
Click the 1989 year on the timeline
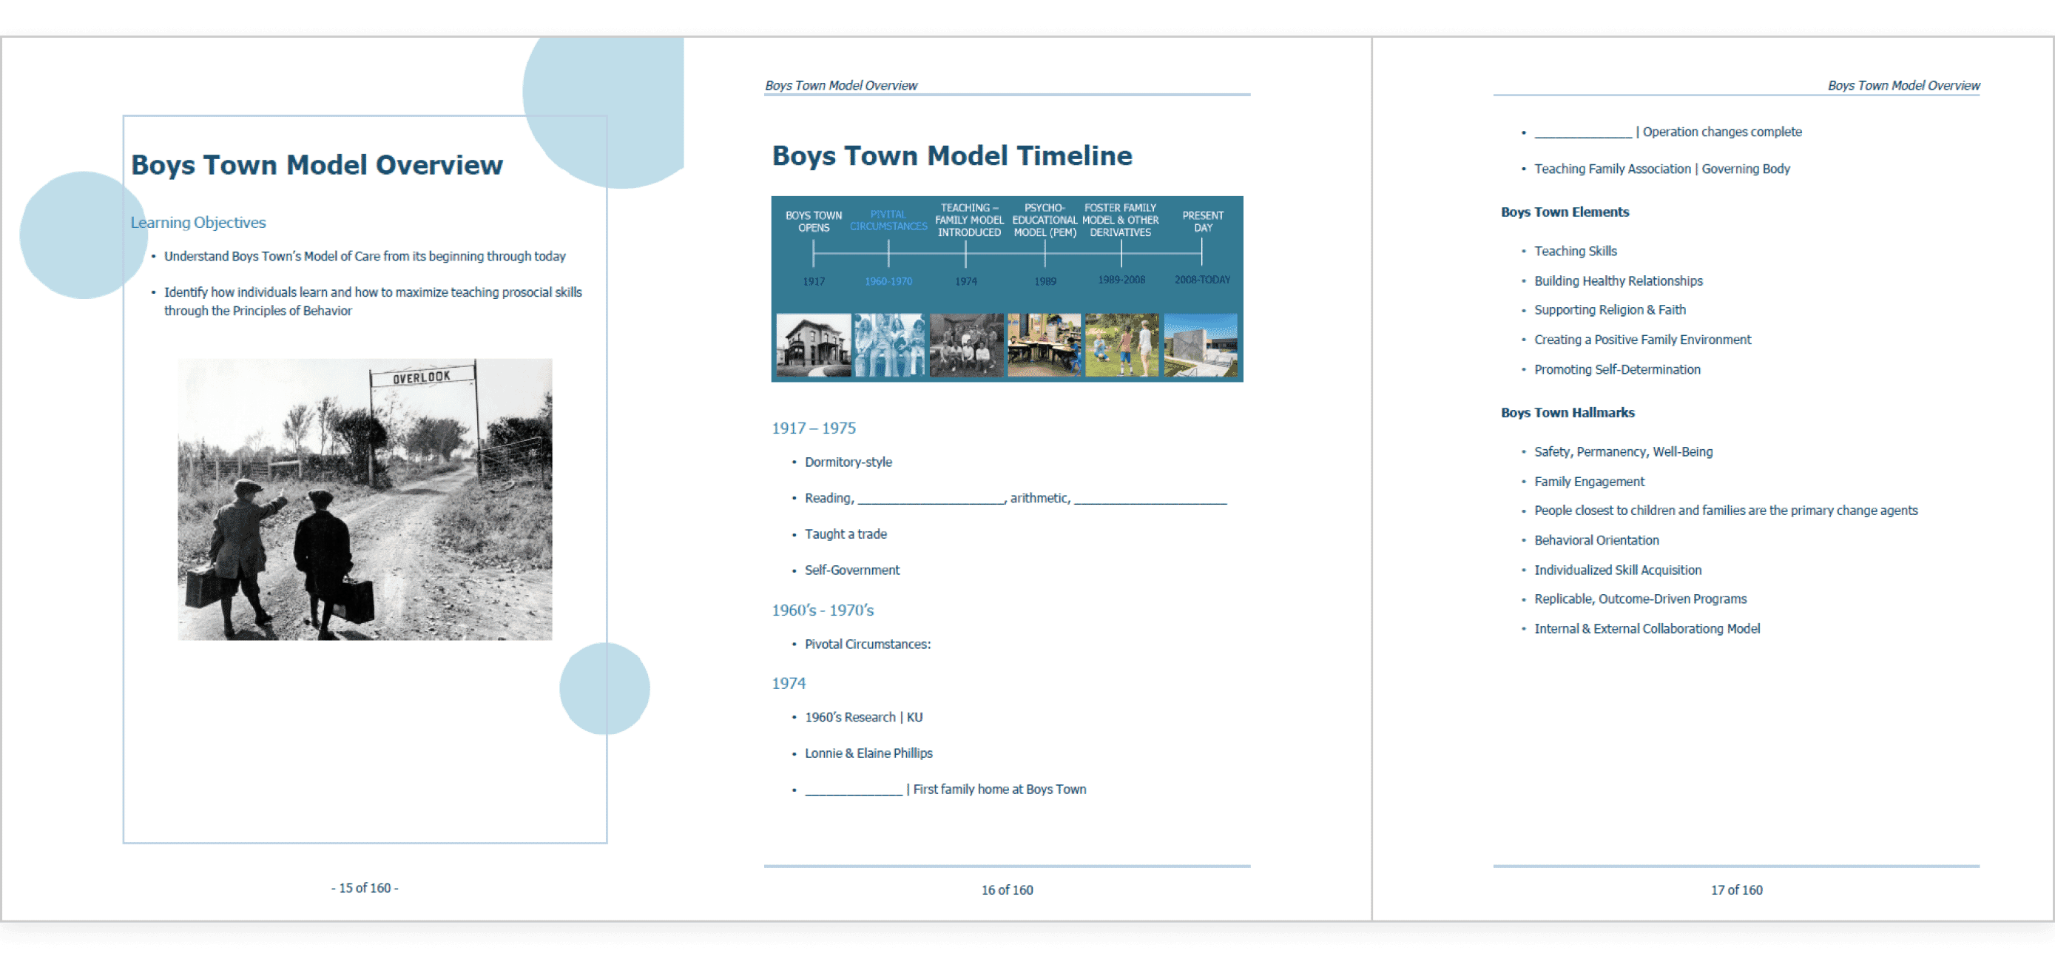click(x=1045, y=282)
